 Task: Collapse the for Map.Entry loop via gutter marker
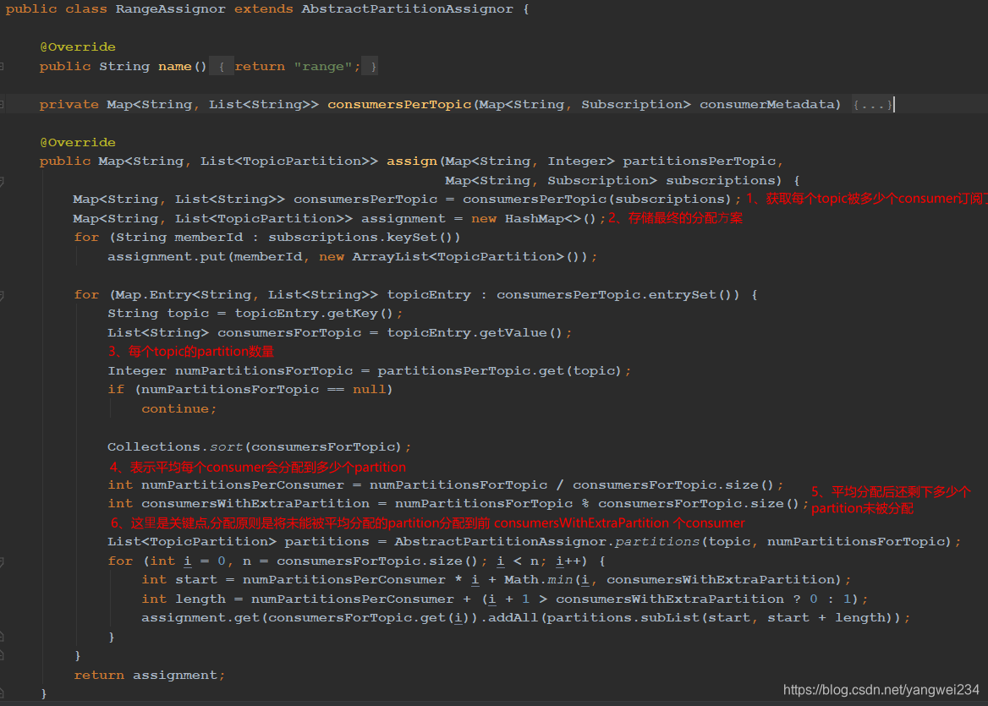pyautogui.click(x=2, y=295)
